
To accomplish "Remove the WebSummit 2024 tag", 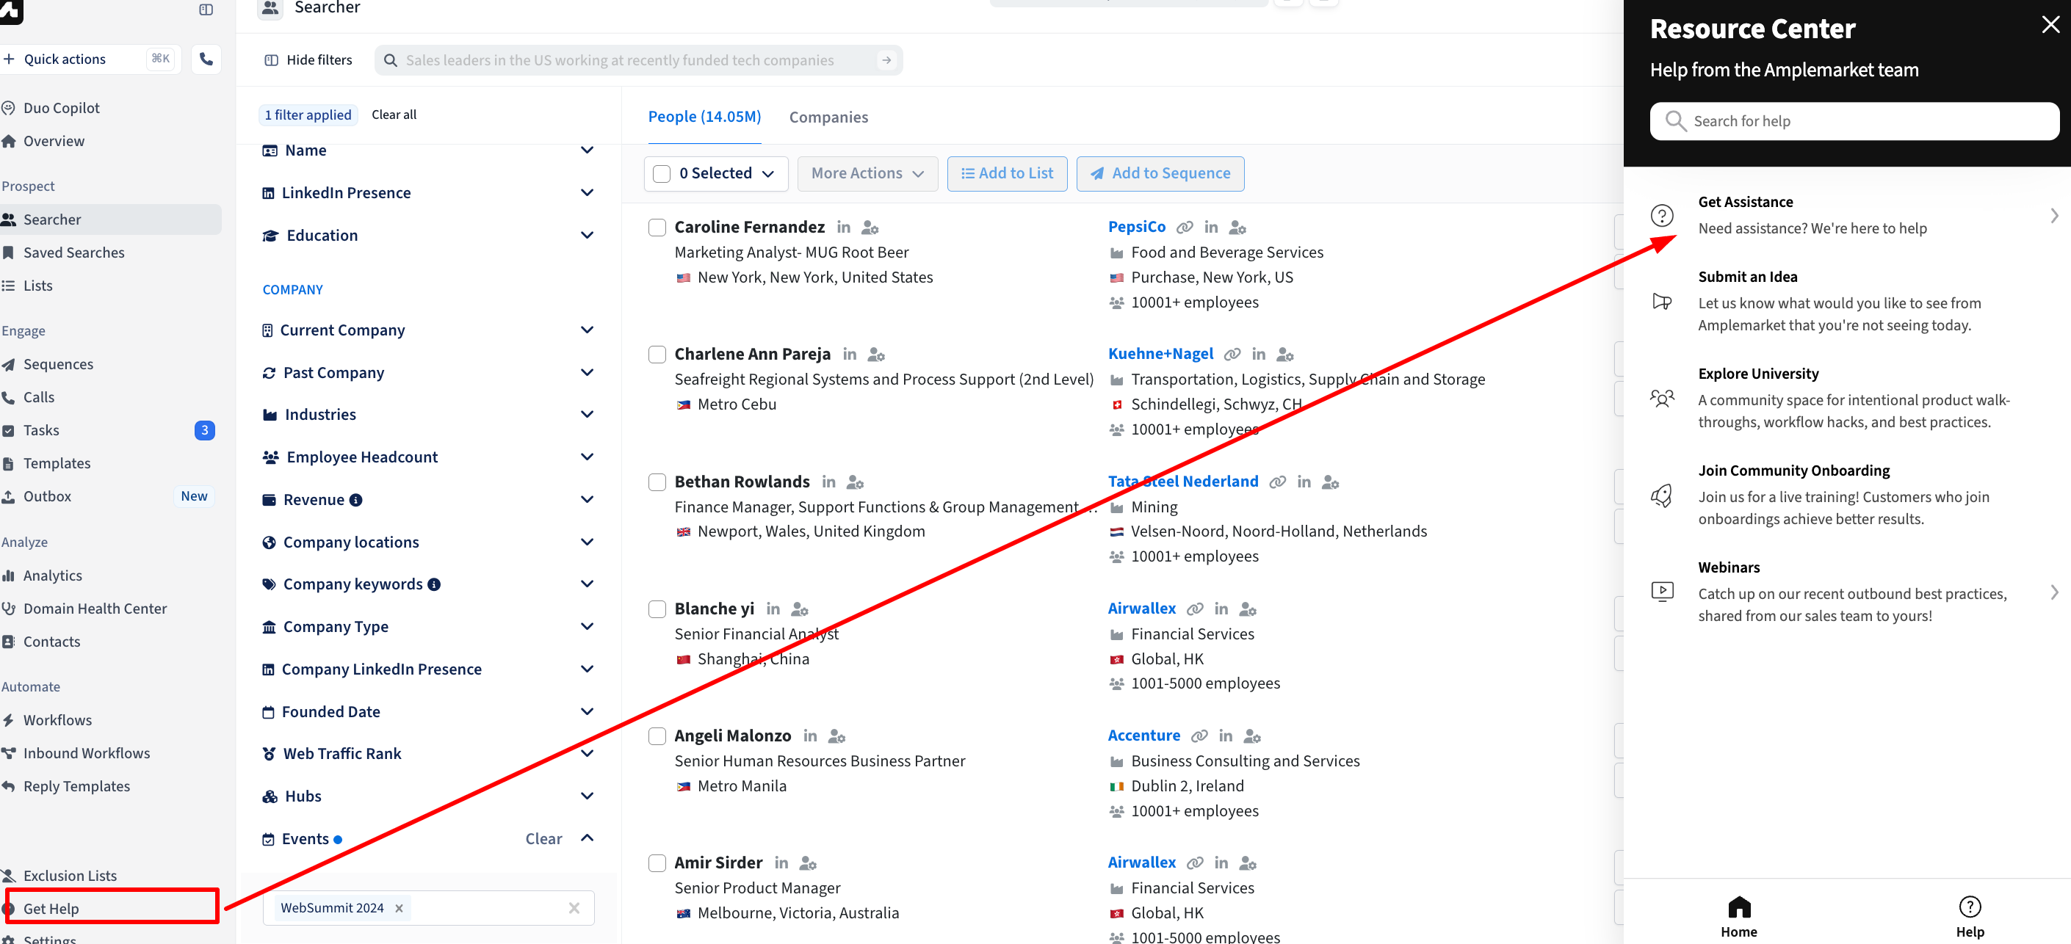I will (399, 908).
